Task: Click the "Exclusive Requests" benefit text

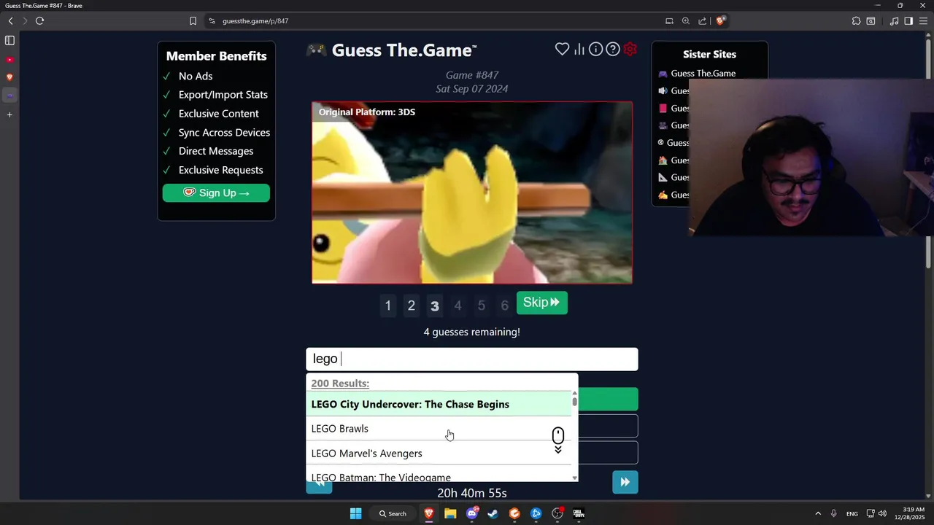Action: click(x=221, y=170)
